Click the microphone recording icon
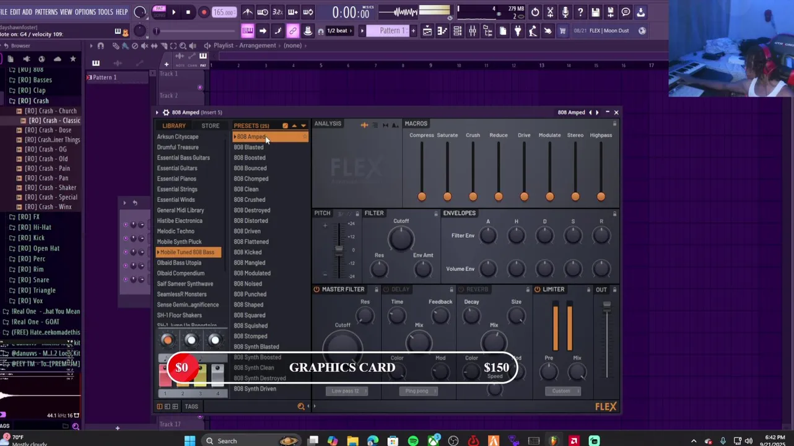 point(565,12)
